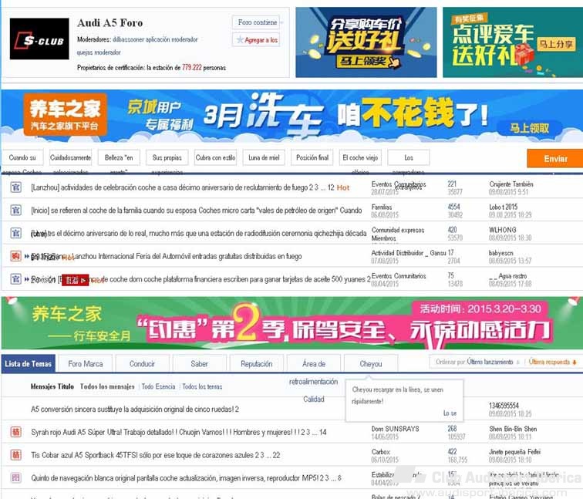Click the official icon beside the décimo aniversario thread
This screenshot has height=499, width=583.
[x=15, y=233]
